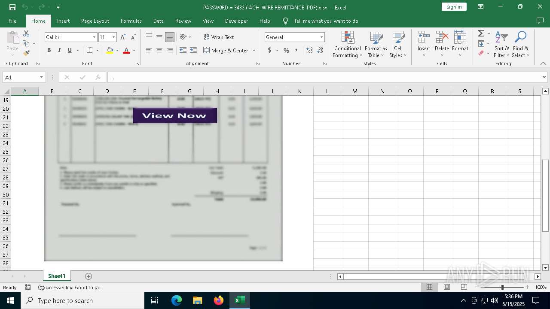This screenshot has width=550, height=309.
Task: Center text horizontally
Action: coord(159,50)
